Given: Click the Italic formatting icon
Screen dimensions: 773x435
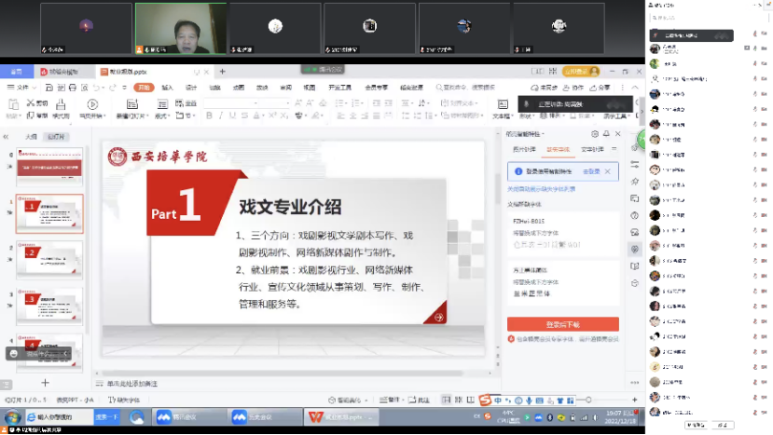Looking at the screenshot, I should tap(222, 116).
